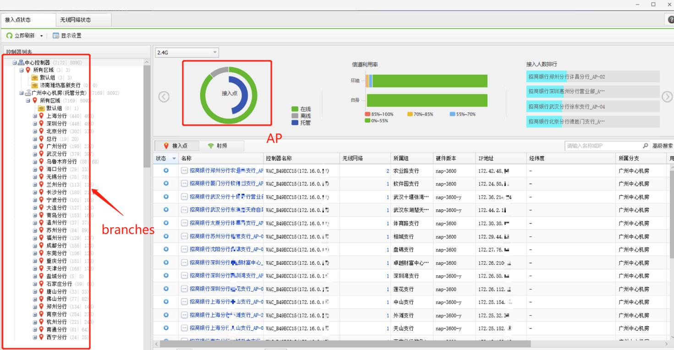Screen dimensions: 674x350
Task: Select 南京分行 in the controller tree
Action: 56,314
